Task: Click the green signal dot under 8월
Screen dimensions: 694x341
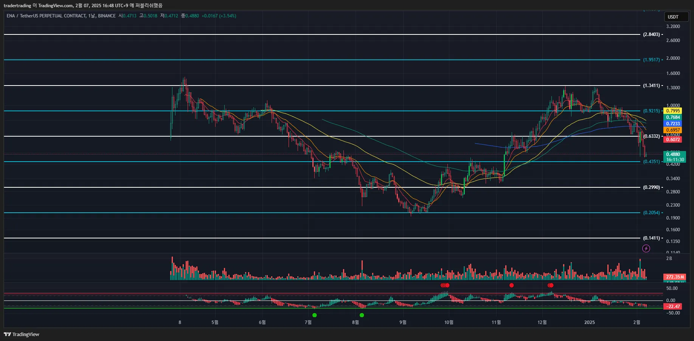Action: point(362,315)
